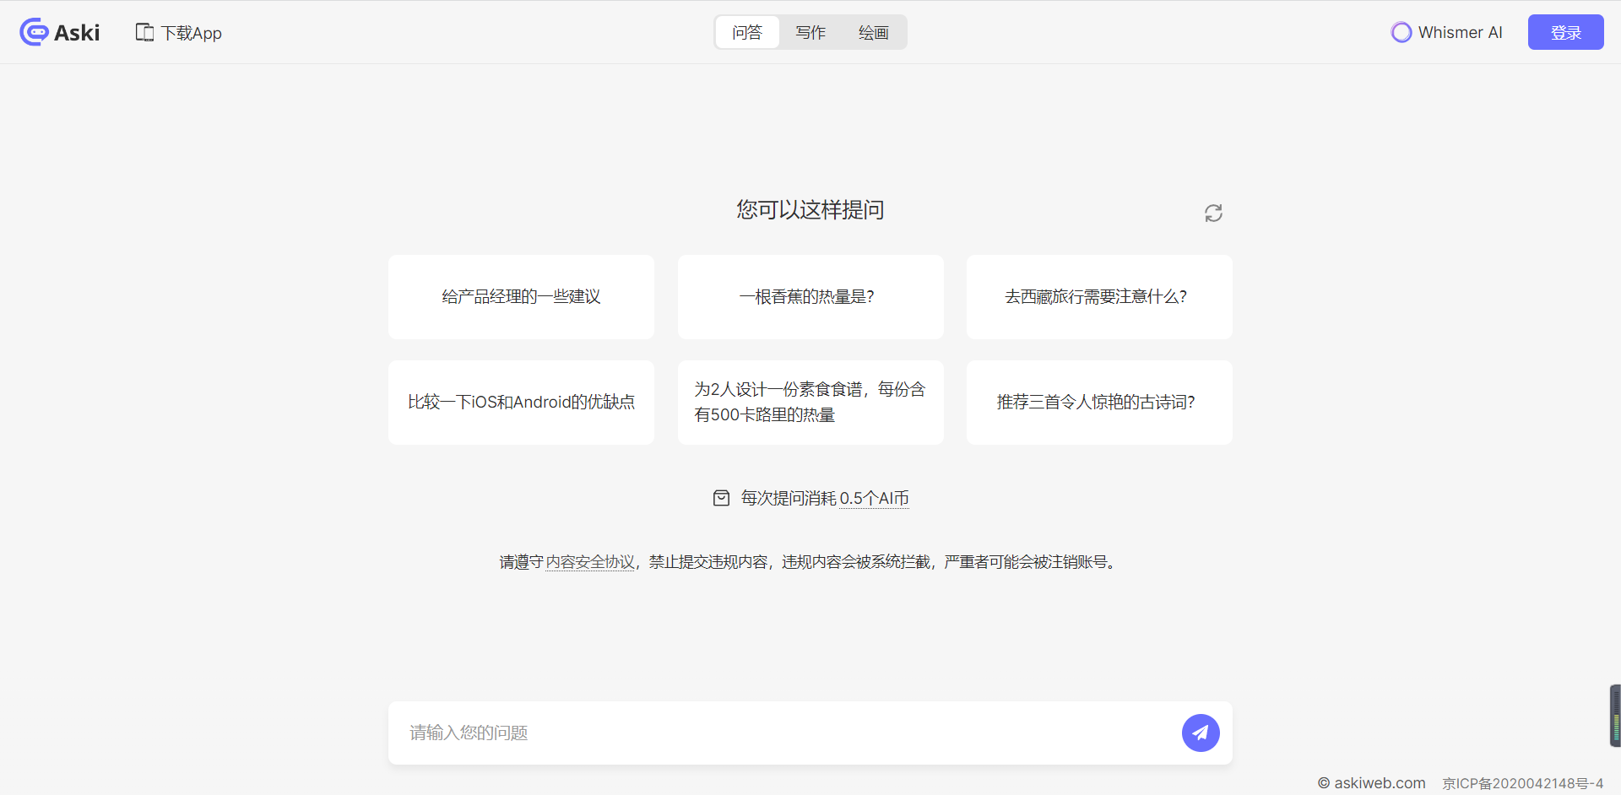The width and height of the screenshot is (1621, 795).
Task: Select the 为2人设计一份素食食谱 suggestion card
Action: click(810, 403)
